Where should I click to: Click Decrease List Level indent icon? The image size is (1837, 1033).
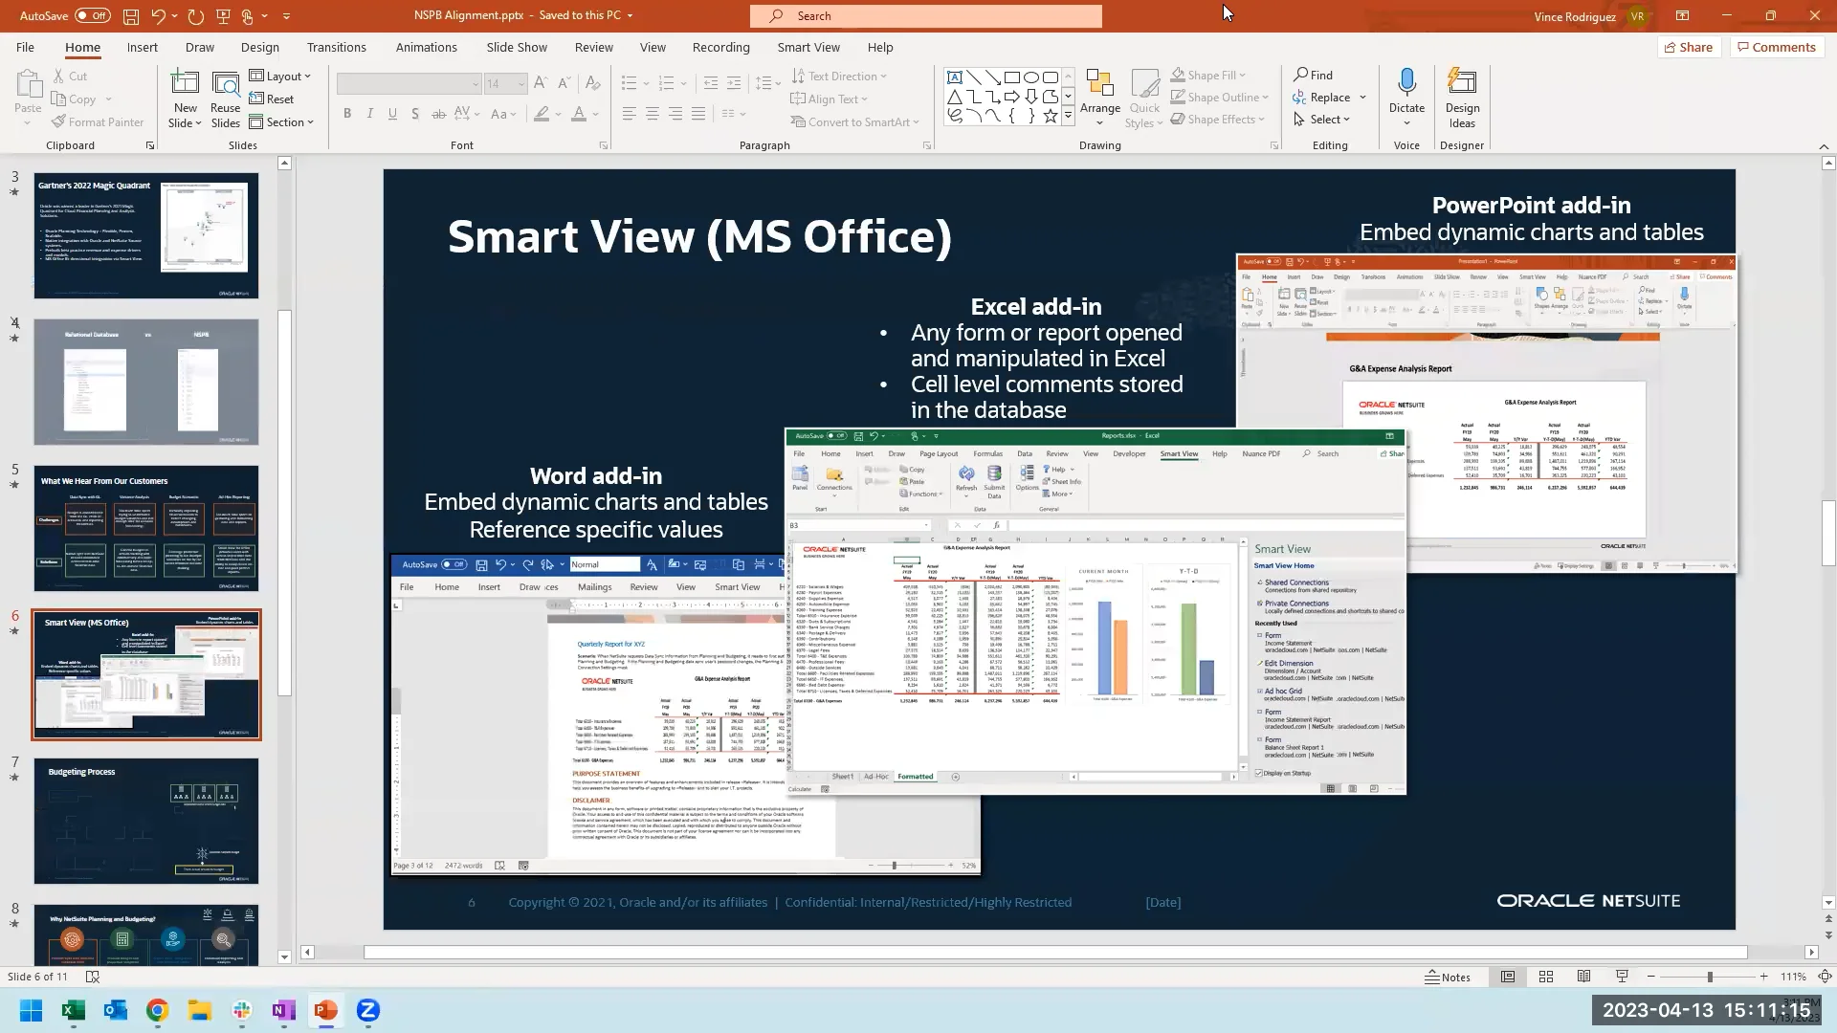tap(711, 84)
